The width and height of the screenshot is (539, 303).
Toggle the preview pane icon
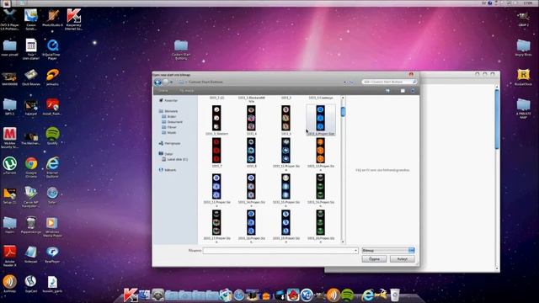tap(403, 91)
